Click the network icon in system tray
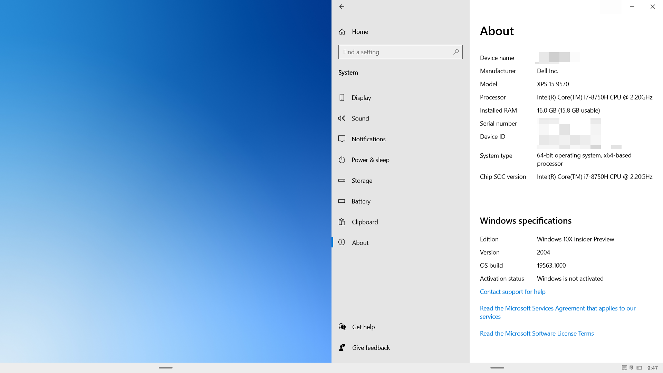The width and height of the screenshot is (663, 373). [631, 368]
